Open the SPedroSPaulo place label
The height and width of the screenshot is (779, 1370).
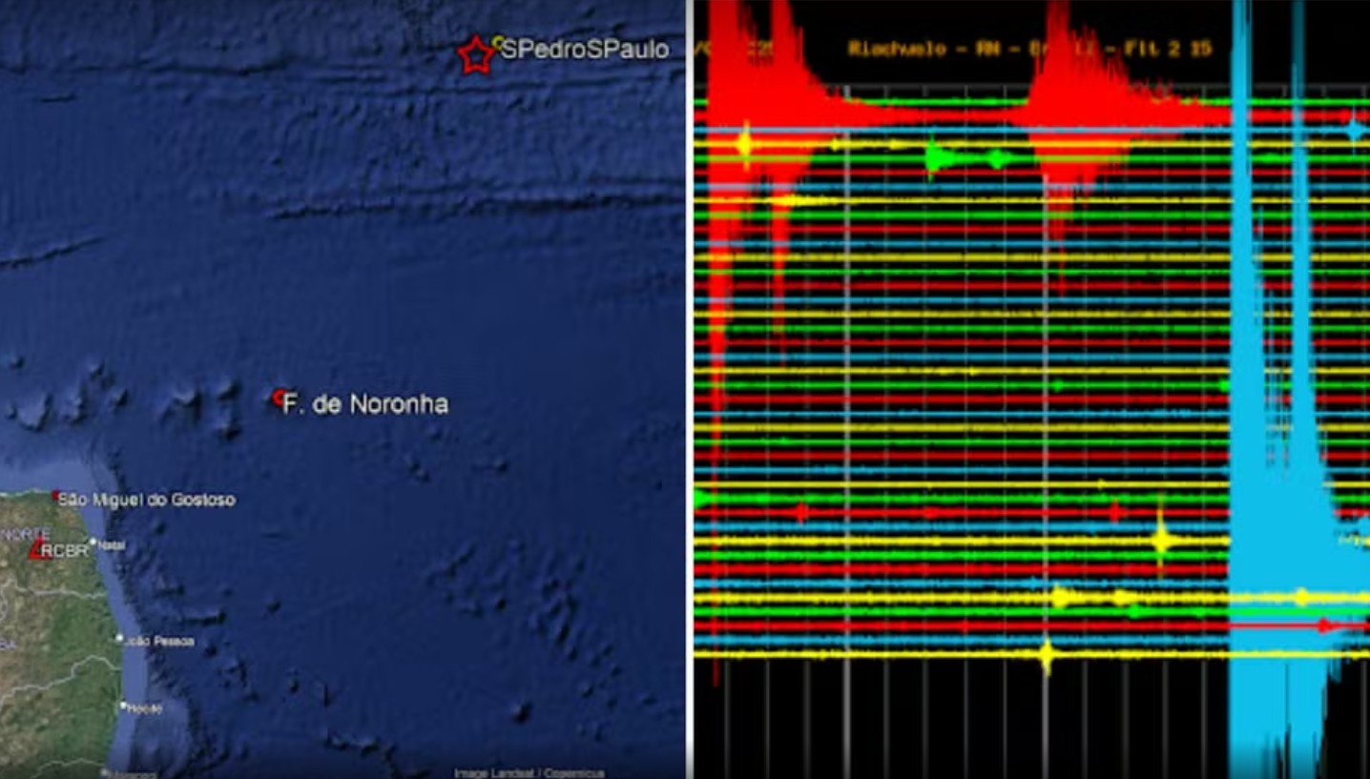pos(585,51)
